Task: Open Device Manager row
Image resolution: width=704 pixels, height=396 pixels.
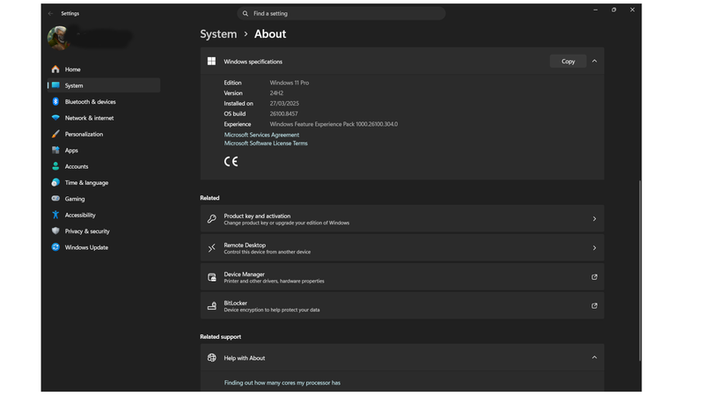Action: (x=402, y=277)
